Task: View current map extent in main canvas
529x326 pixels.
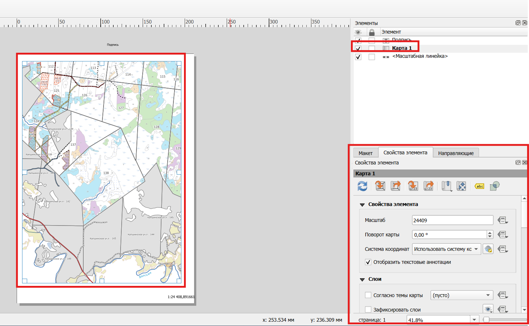Action: coord(396,186)
